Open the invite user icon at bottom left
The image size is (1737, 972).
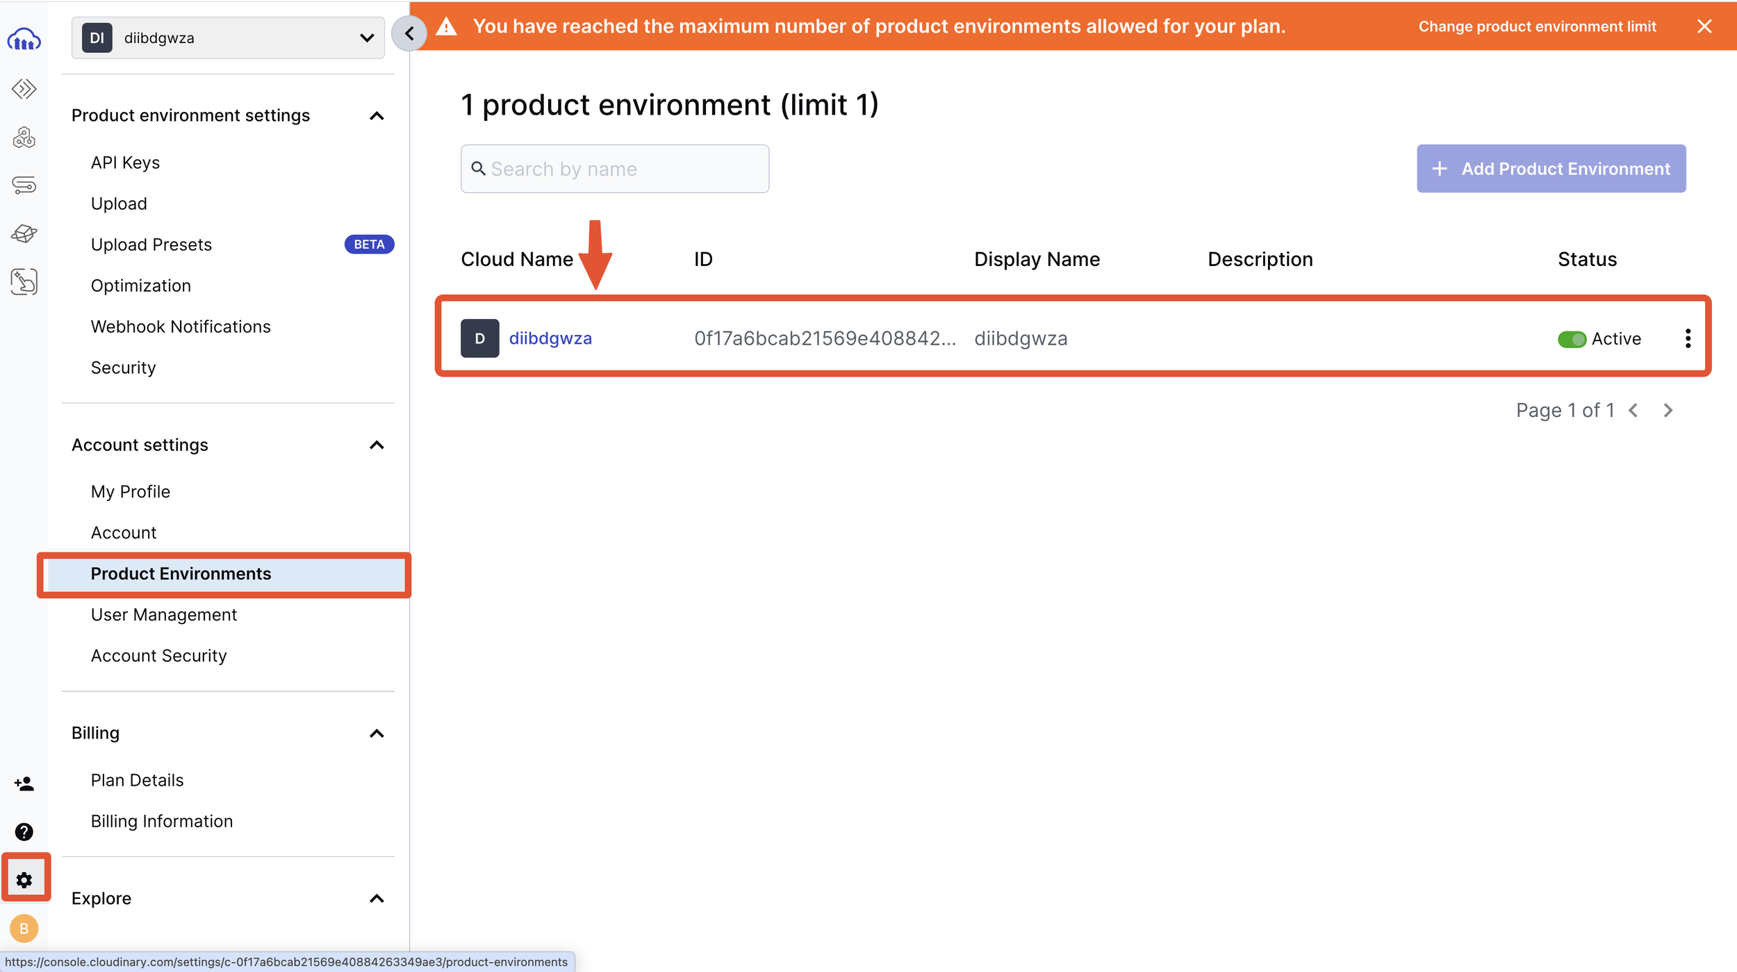[24, 783]
